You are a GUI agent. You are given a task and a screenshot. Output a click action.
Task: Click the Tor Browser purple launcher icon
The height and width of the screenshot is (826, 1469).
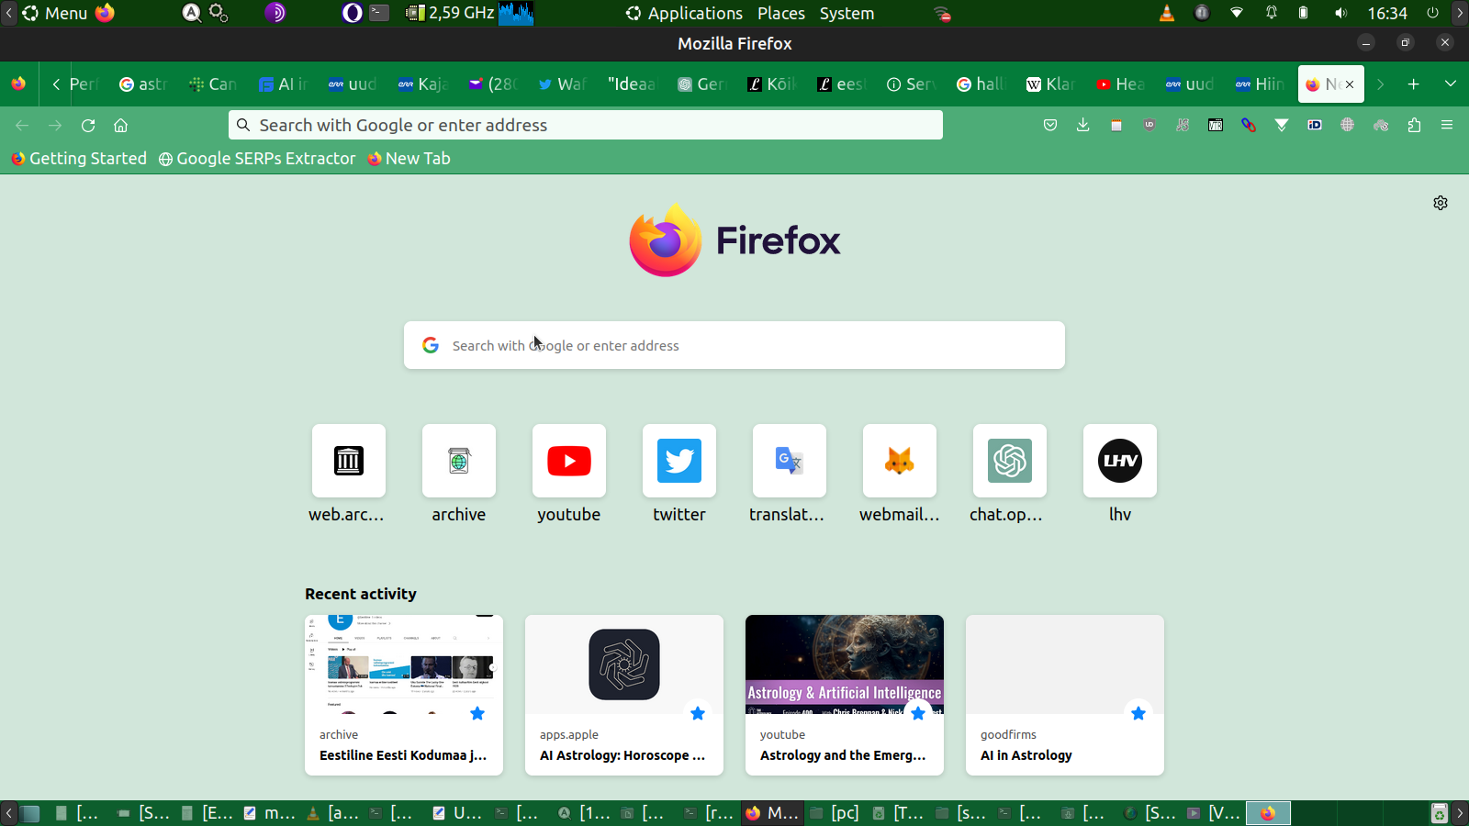click(275, 13)
